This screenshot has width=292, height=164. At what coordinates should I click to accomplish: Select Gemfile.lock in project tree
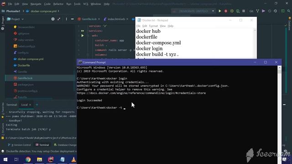[25, 78]
